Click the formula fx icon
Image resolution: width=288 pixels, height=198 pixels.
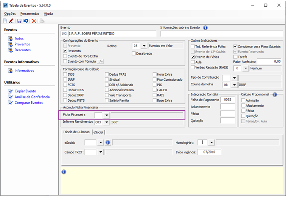[100, 61]
